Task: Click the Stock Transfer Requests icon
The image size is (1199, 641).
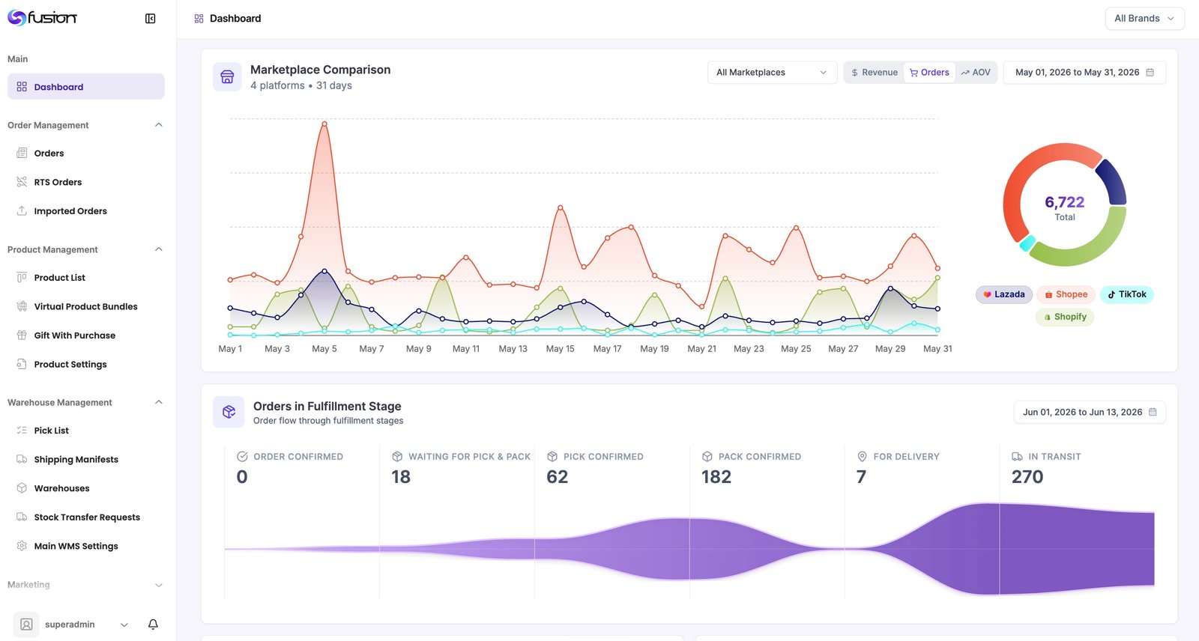Action: point(22,517)
